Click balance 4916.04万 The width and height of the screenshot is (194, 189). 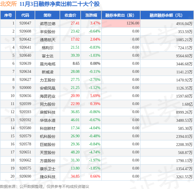(184, 24)
